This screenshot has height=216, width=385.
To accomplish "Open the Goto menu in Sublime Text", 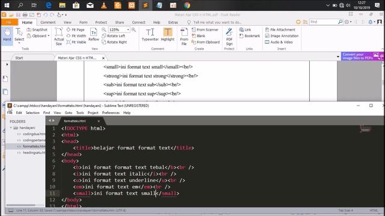I will pos(68,113).
